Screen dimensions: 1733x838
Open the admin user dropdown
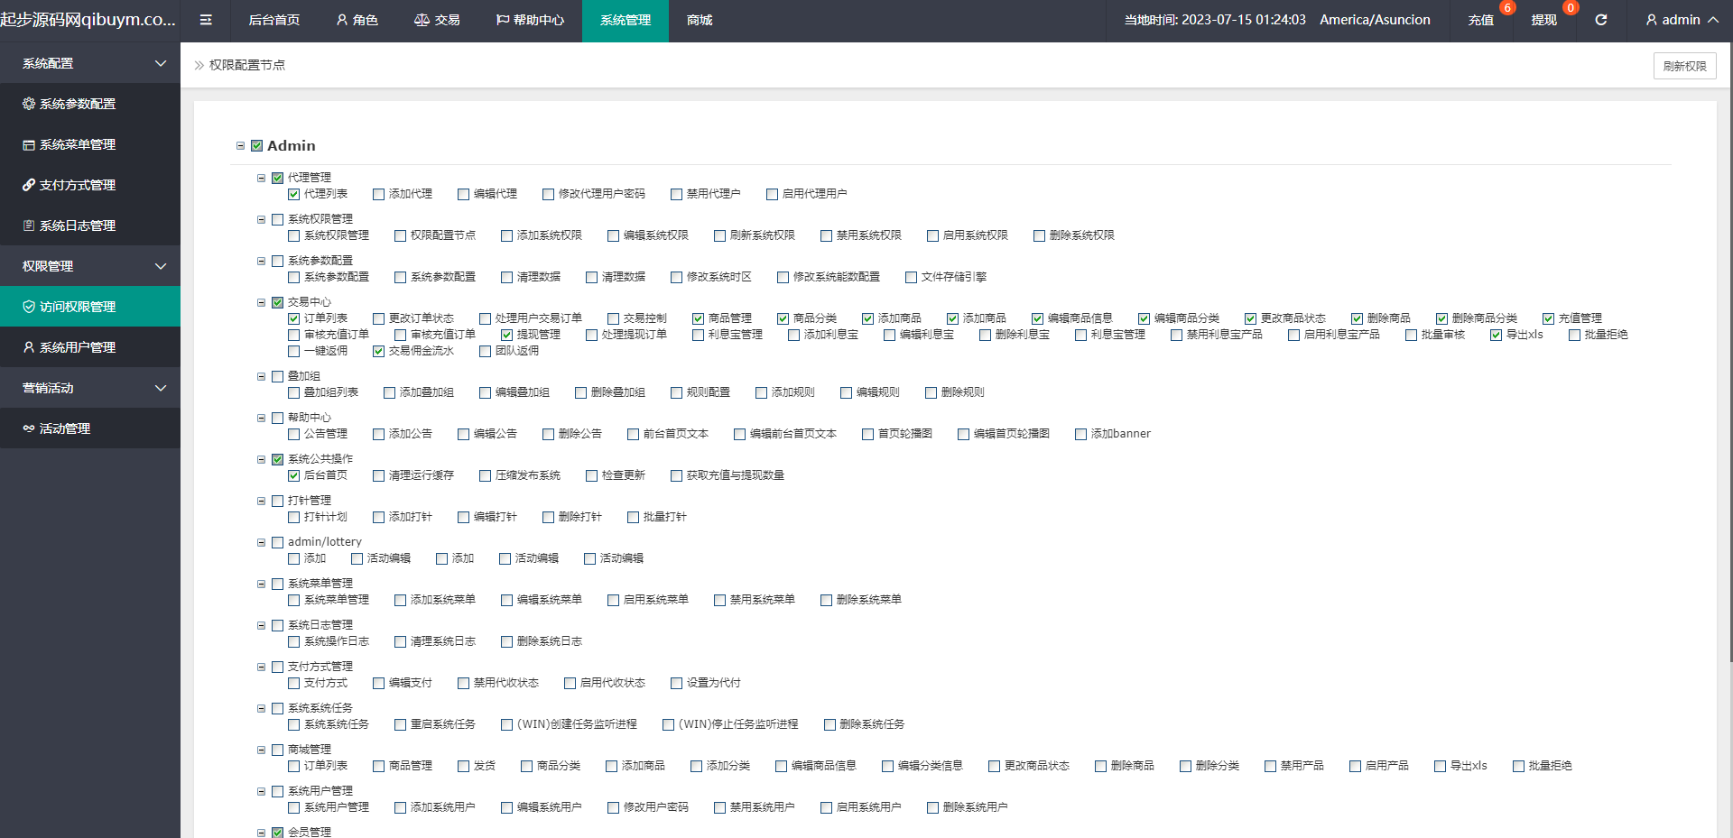[1681, 20]
